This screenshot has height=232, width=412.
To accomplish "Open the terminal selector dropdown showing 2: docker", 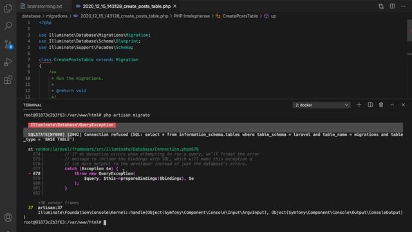I will click(321, 105).
